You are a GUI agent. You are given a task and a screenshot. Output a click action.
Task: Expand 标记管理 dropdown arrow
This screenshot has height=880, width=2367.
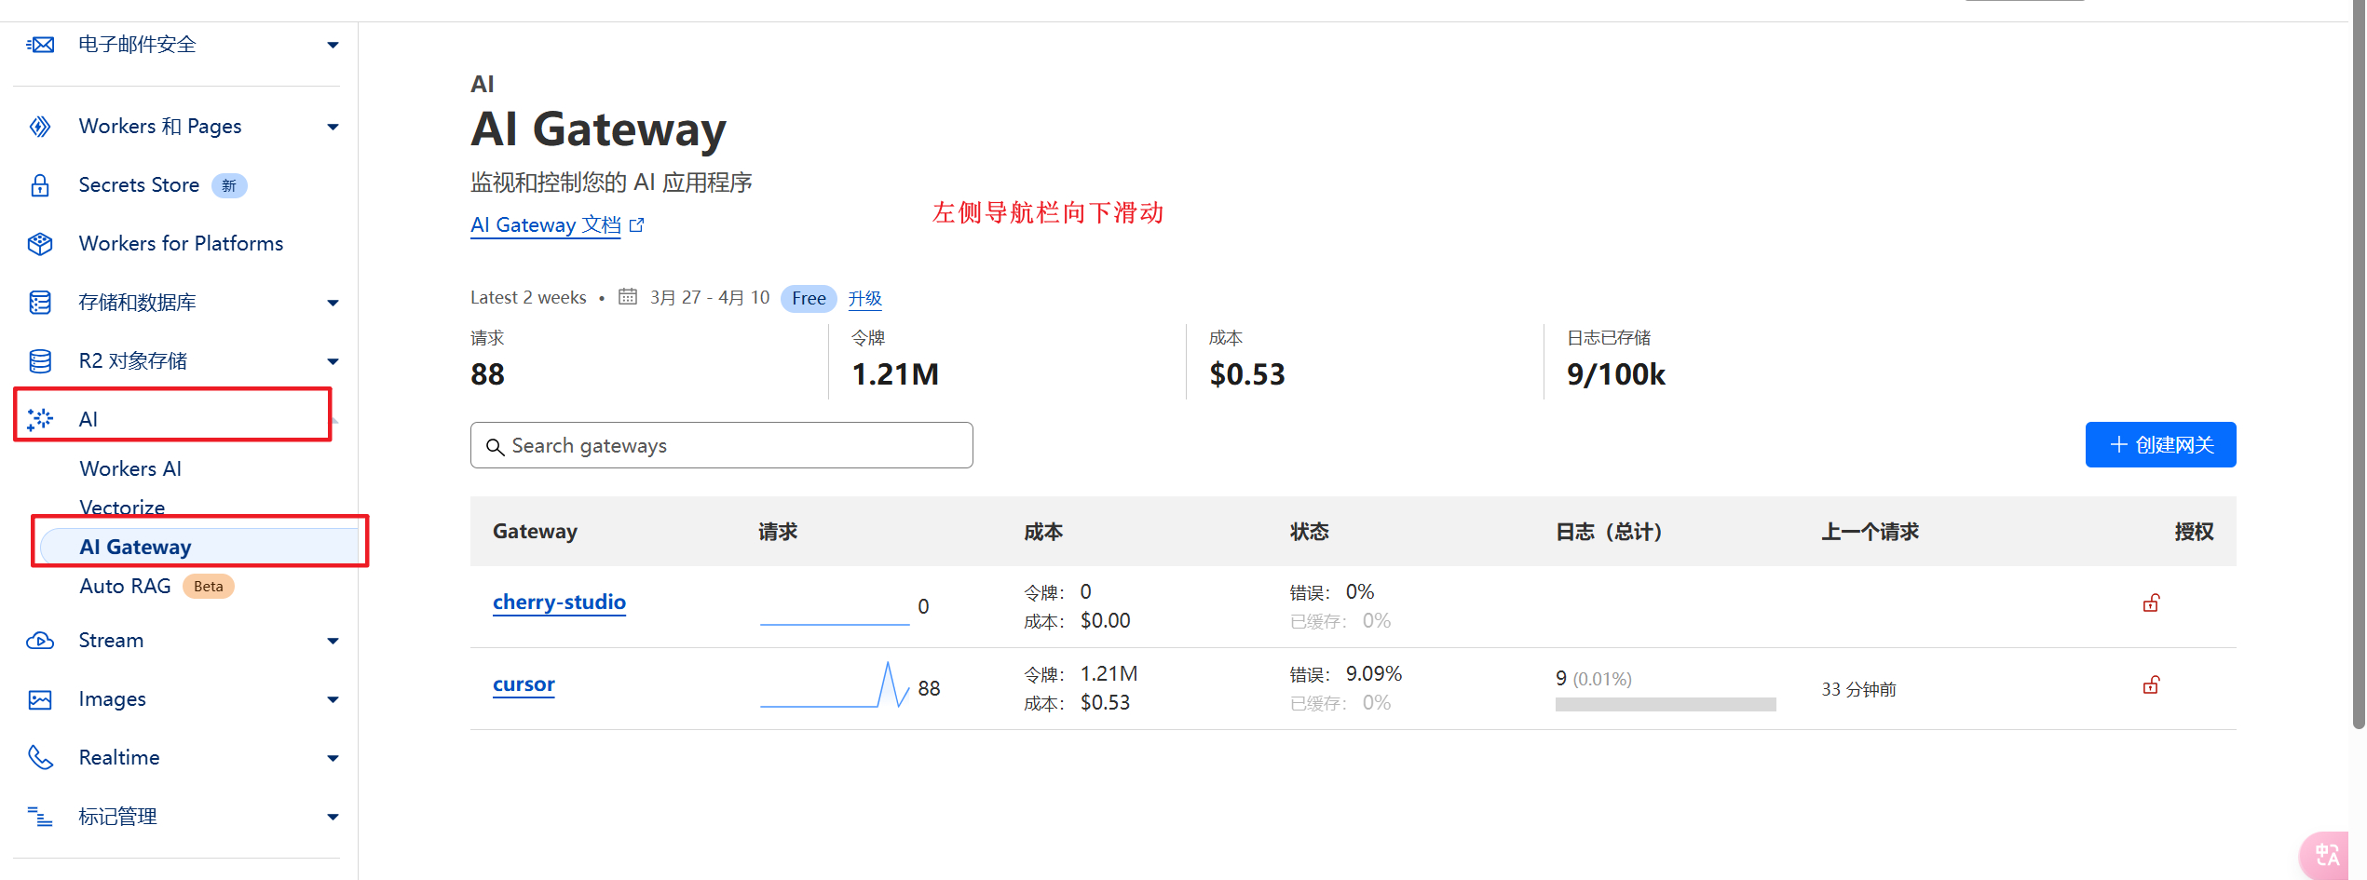click(333, 817)
